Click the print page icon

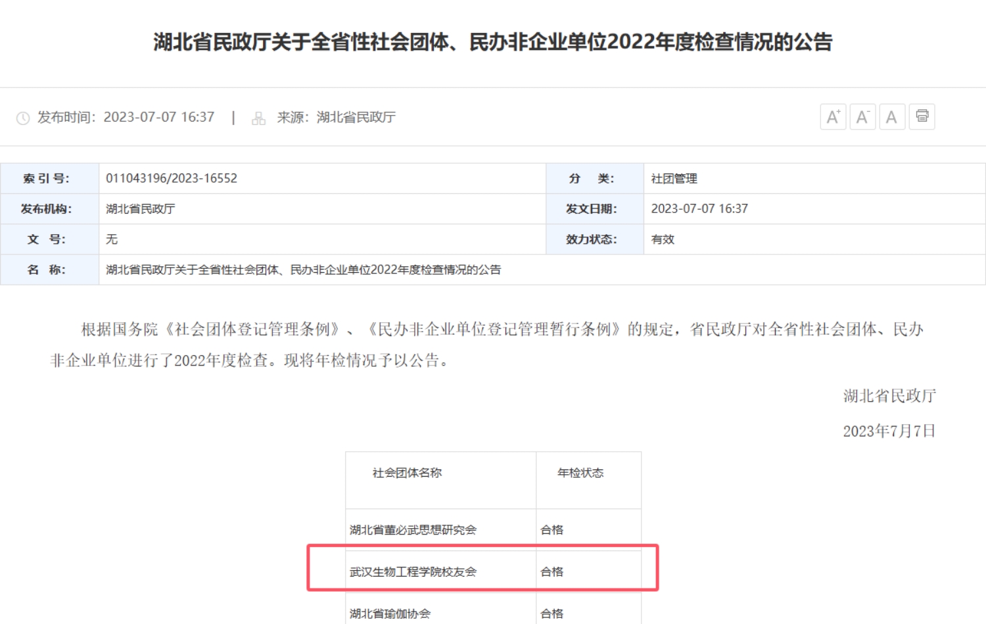[922, 116]
